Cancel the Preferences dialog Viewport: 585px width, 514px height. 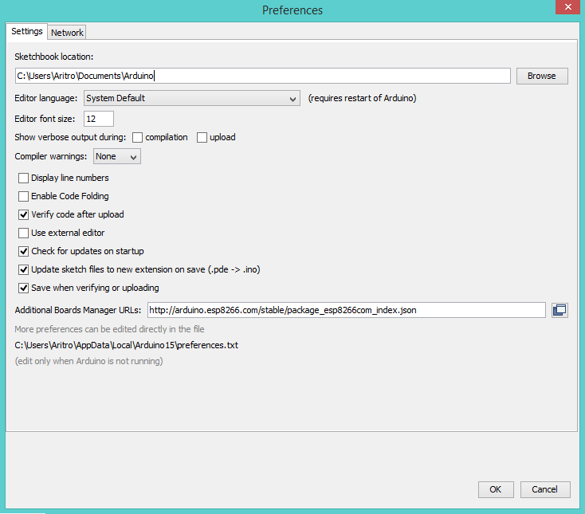(x=545, y=489)
